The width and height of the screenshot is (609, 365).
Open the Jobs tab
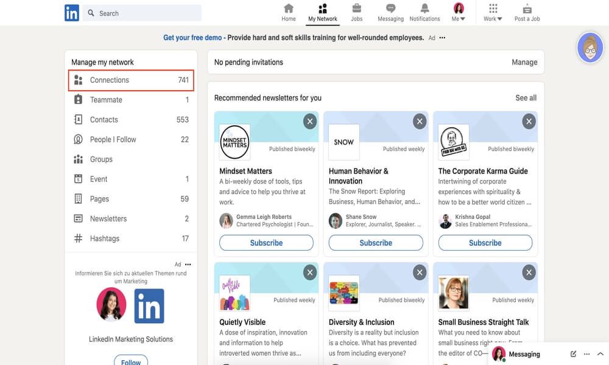(x=356, y=13)
